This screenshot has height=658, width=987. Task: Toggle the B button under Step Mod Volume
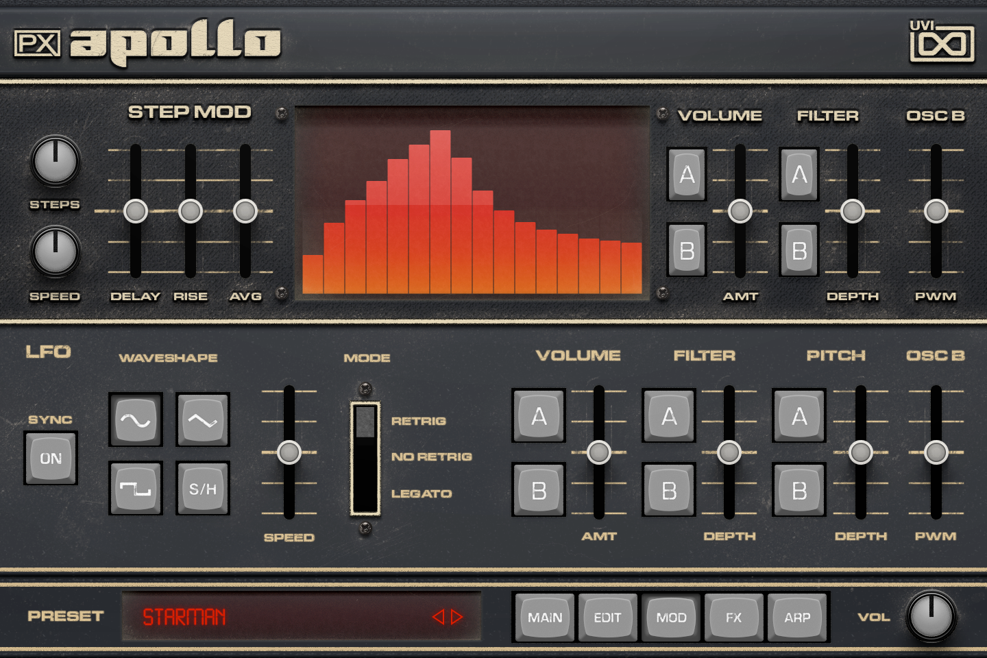coord(686,249)
